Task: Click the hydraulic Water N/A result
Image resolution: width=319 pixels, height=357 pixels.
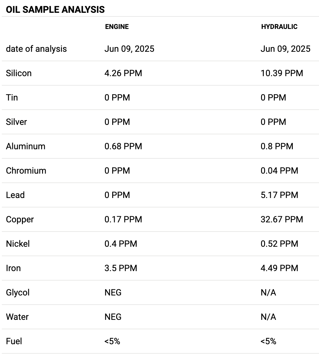Action: [x=268, y=317]
